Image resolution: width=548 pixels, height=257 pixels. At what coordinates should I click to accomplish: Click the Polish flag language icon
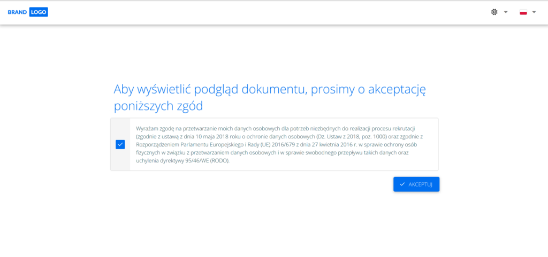523,12
